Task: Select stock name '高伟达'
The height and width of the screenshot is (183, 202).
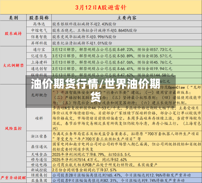Action: [39, 24]
